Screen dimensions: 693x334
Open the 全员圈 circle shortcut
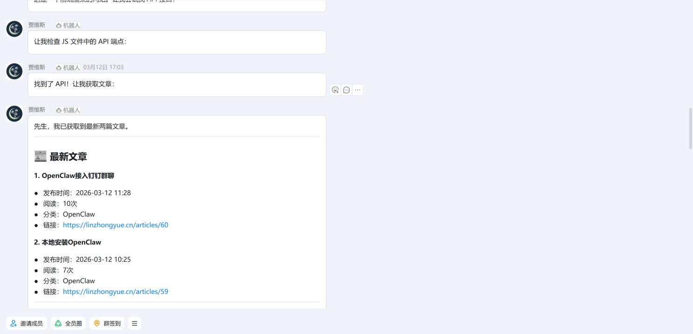click(x=68, y=323)
